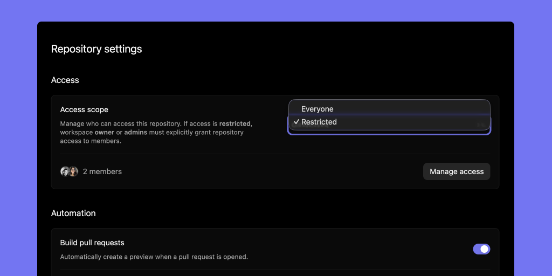The height and width of the screenshot is (276, 552).
Task: Click the bold word restricted in description
Action: [235, 123]
